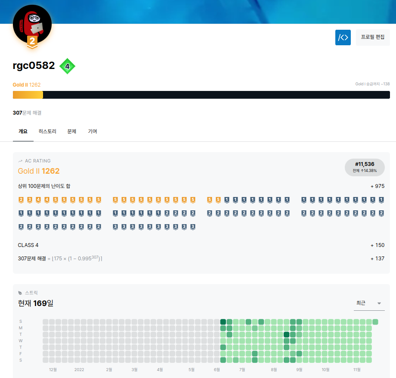396x378 pixels.
Task: Click the '2022' year label on streak axis
Action: [79, 370]
